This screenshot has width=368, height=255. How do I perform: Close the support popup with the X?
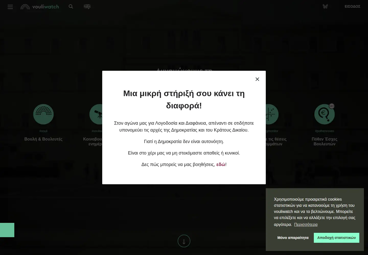coord(257,79)
